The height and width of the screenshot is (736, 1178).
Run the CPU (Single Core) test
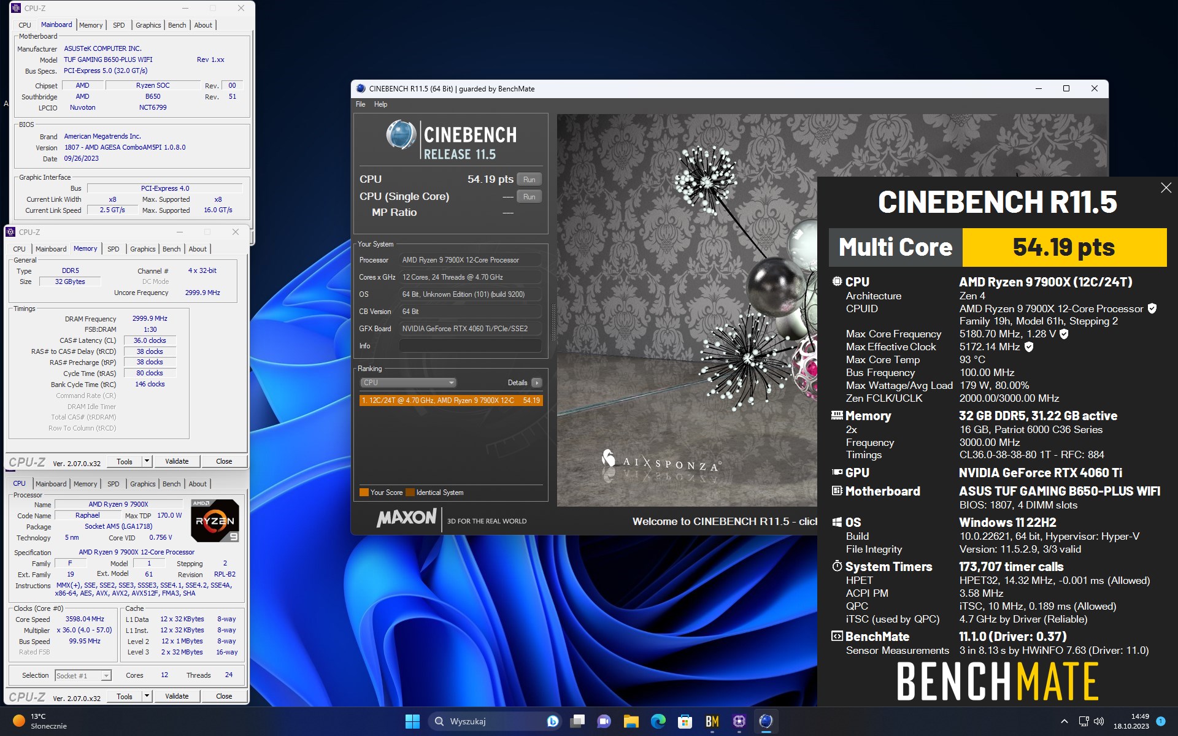[x=529, y=197]
